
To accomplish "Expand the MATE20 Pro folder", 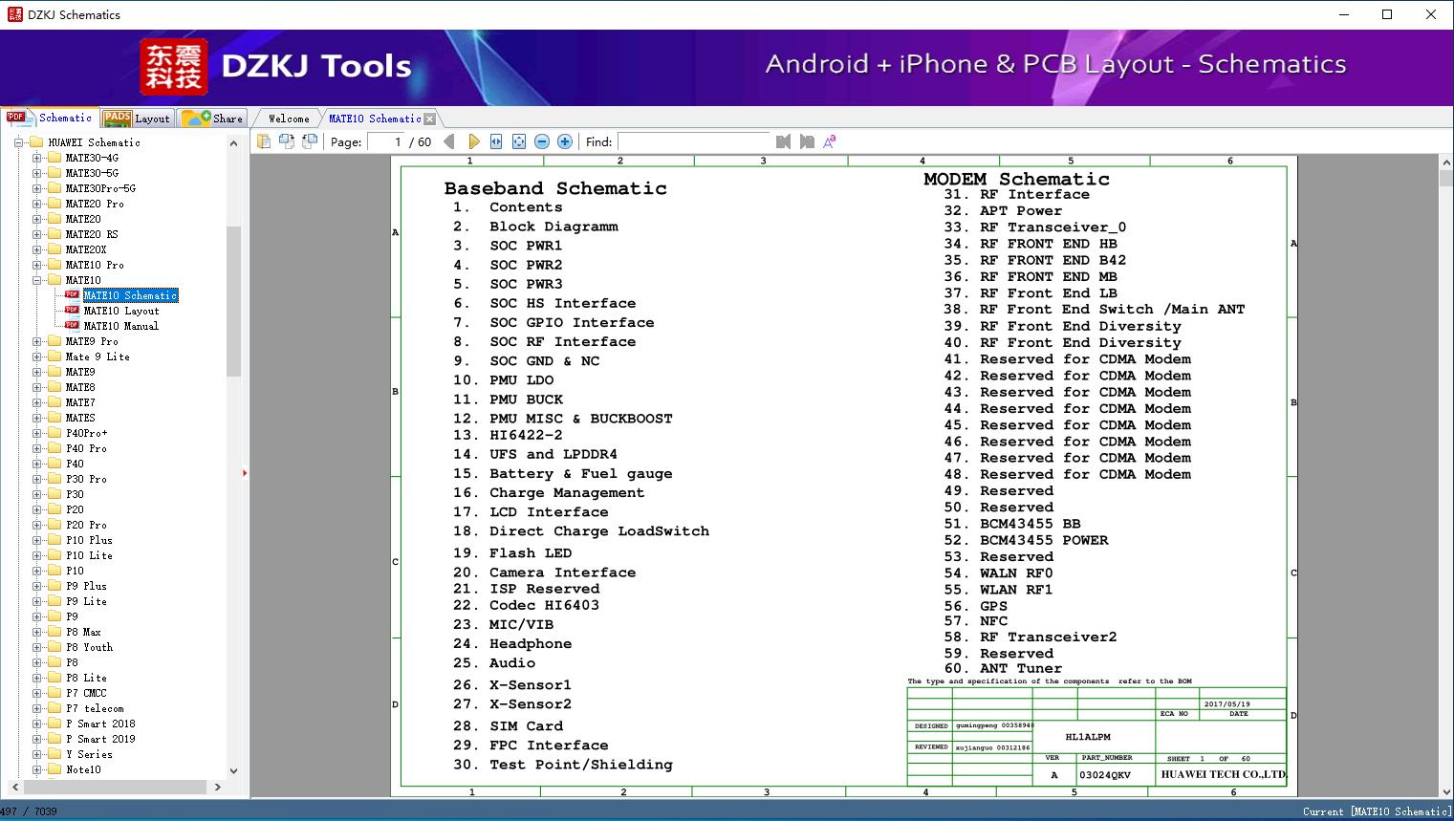I will pos(36,204).
